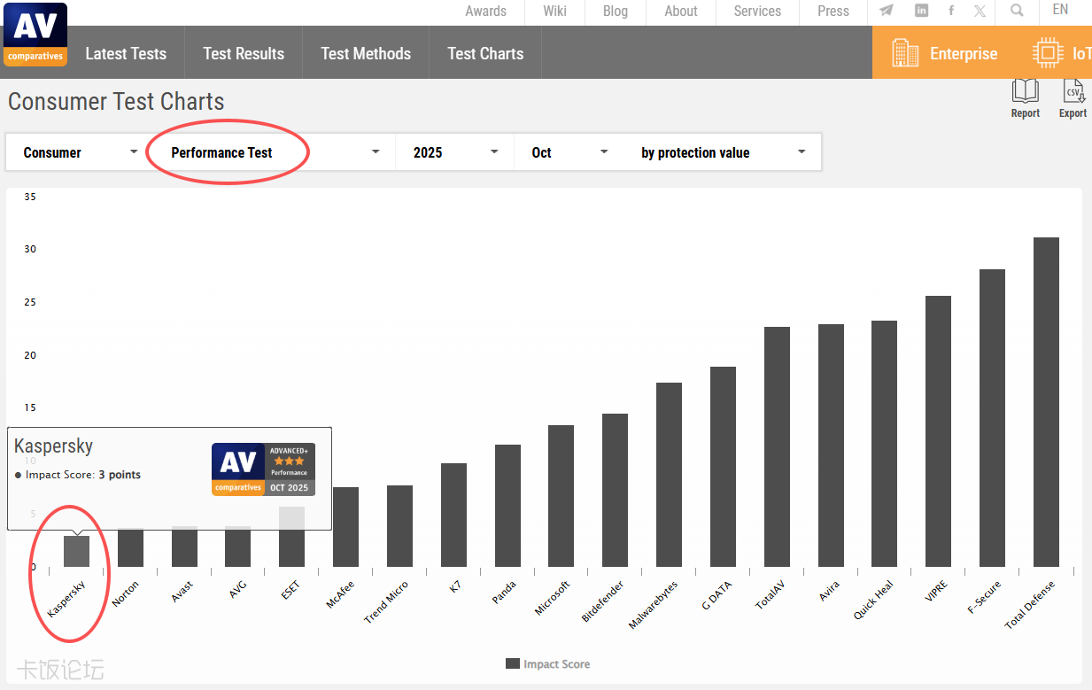Image resolution: width=1092 pixels, height=690 pixels.
Task: Click the ADVANCED+ award badge in tooltip
Action: (263, 469)
